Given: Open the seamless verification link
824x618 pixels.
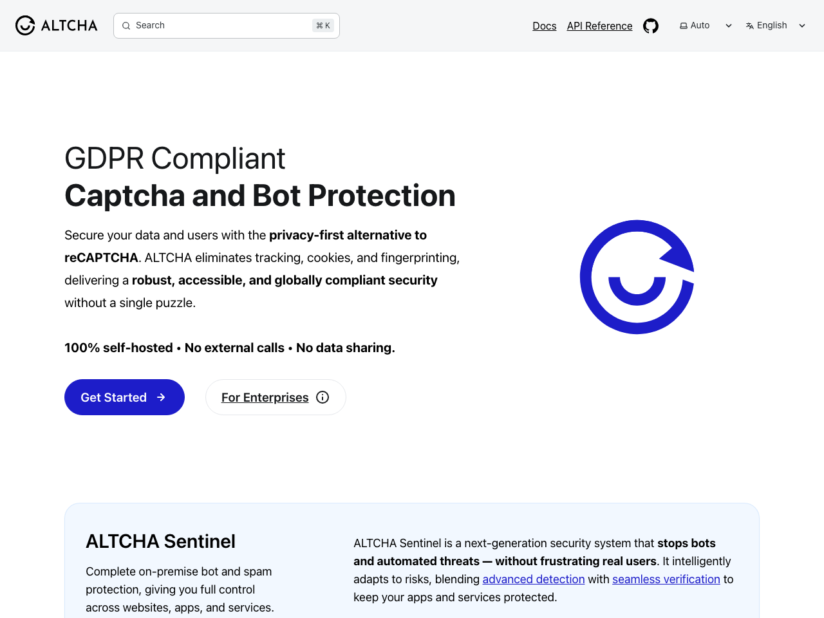Looking at the screenshot, I should [x=666, y=579].
